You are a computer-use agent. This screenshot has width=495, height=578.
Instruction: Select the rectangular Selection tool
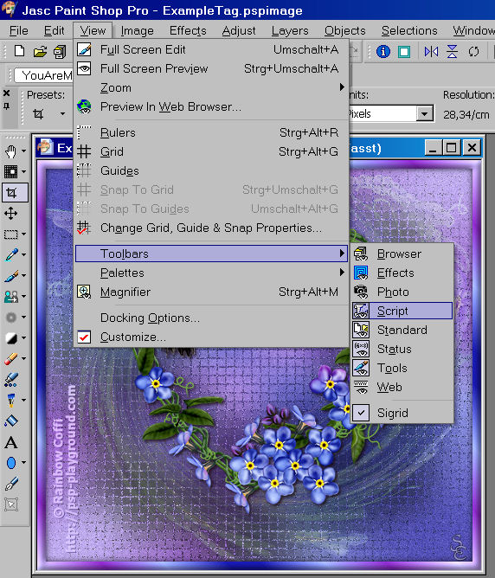(x=10, y=234)
